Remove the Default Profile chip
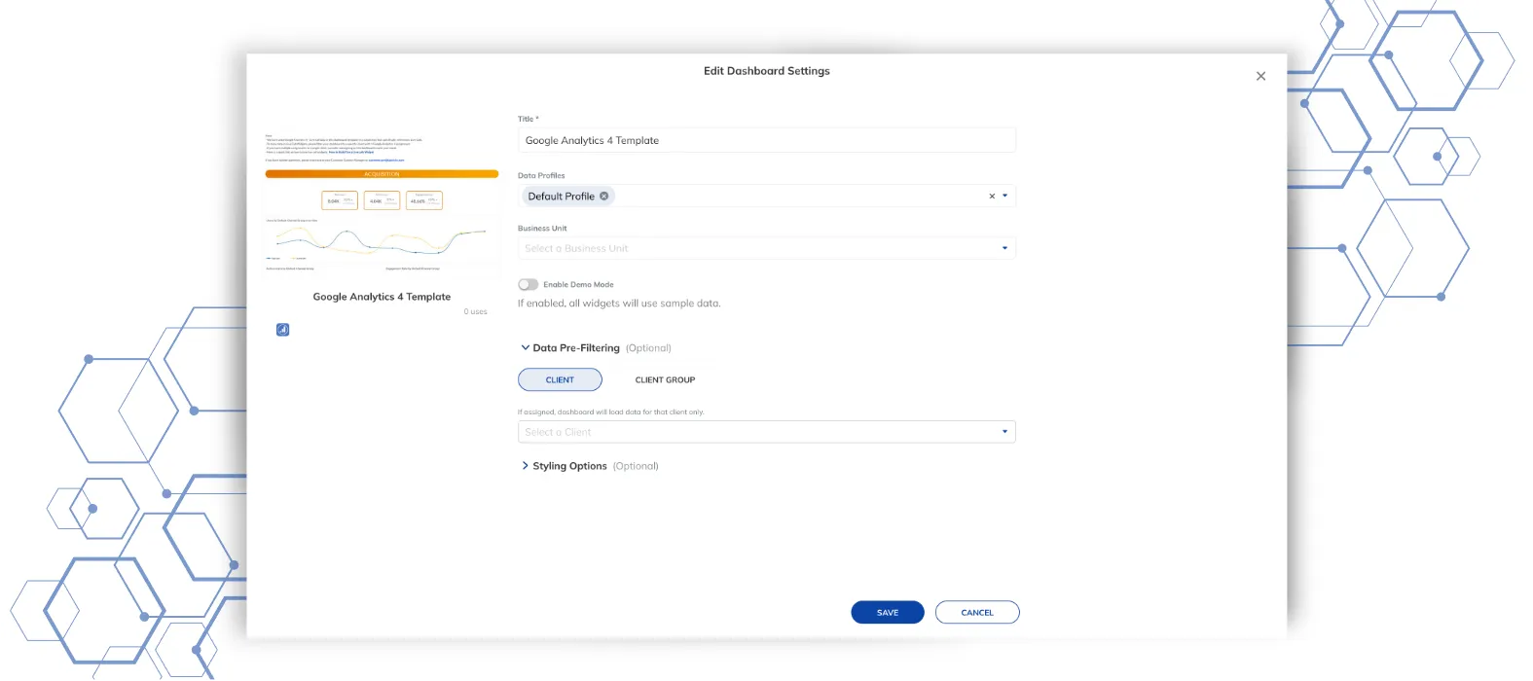Viewport: 1533px width, 681px height. point(604,196)
